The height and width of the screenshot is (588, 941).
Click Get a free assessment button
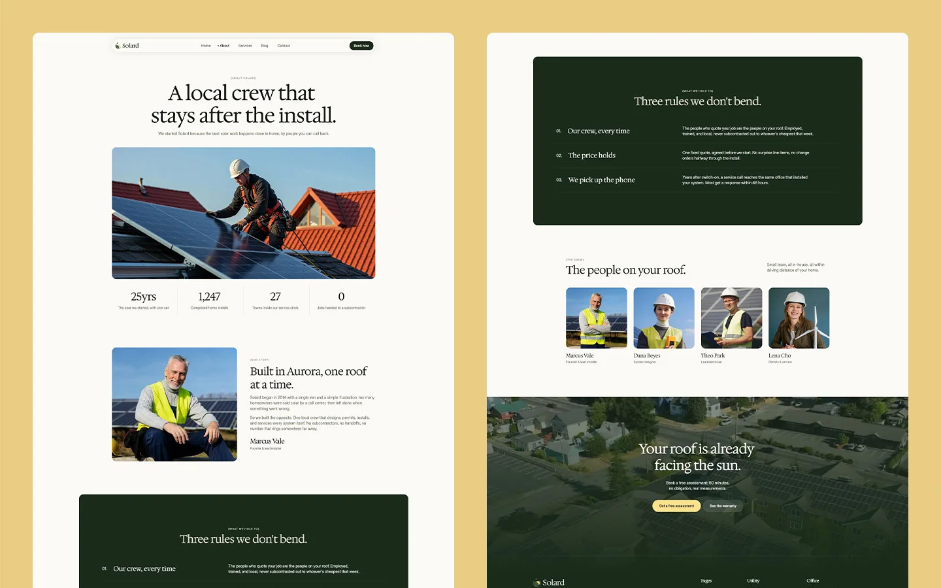[676, 506]
